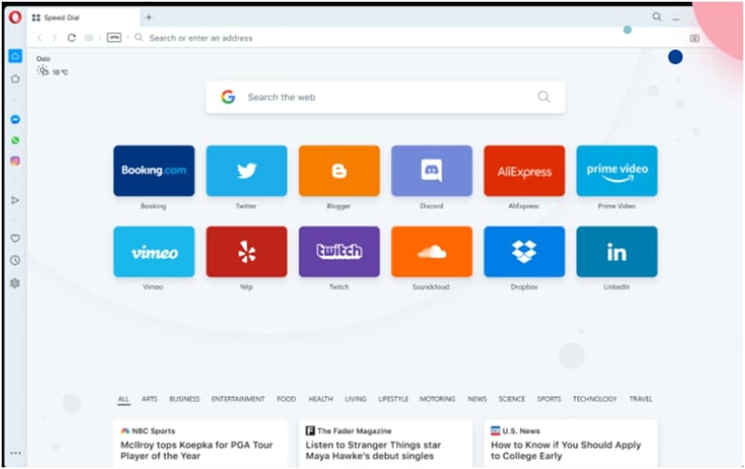Open a new tab with plus button

pos(148,17)
